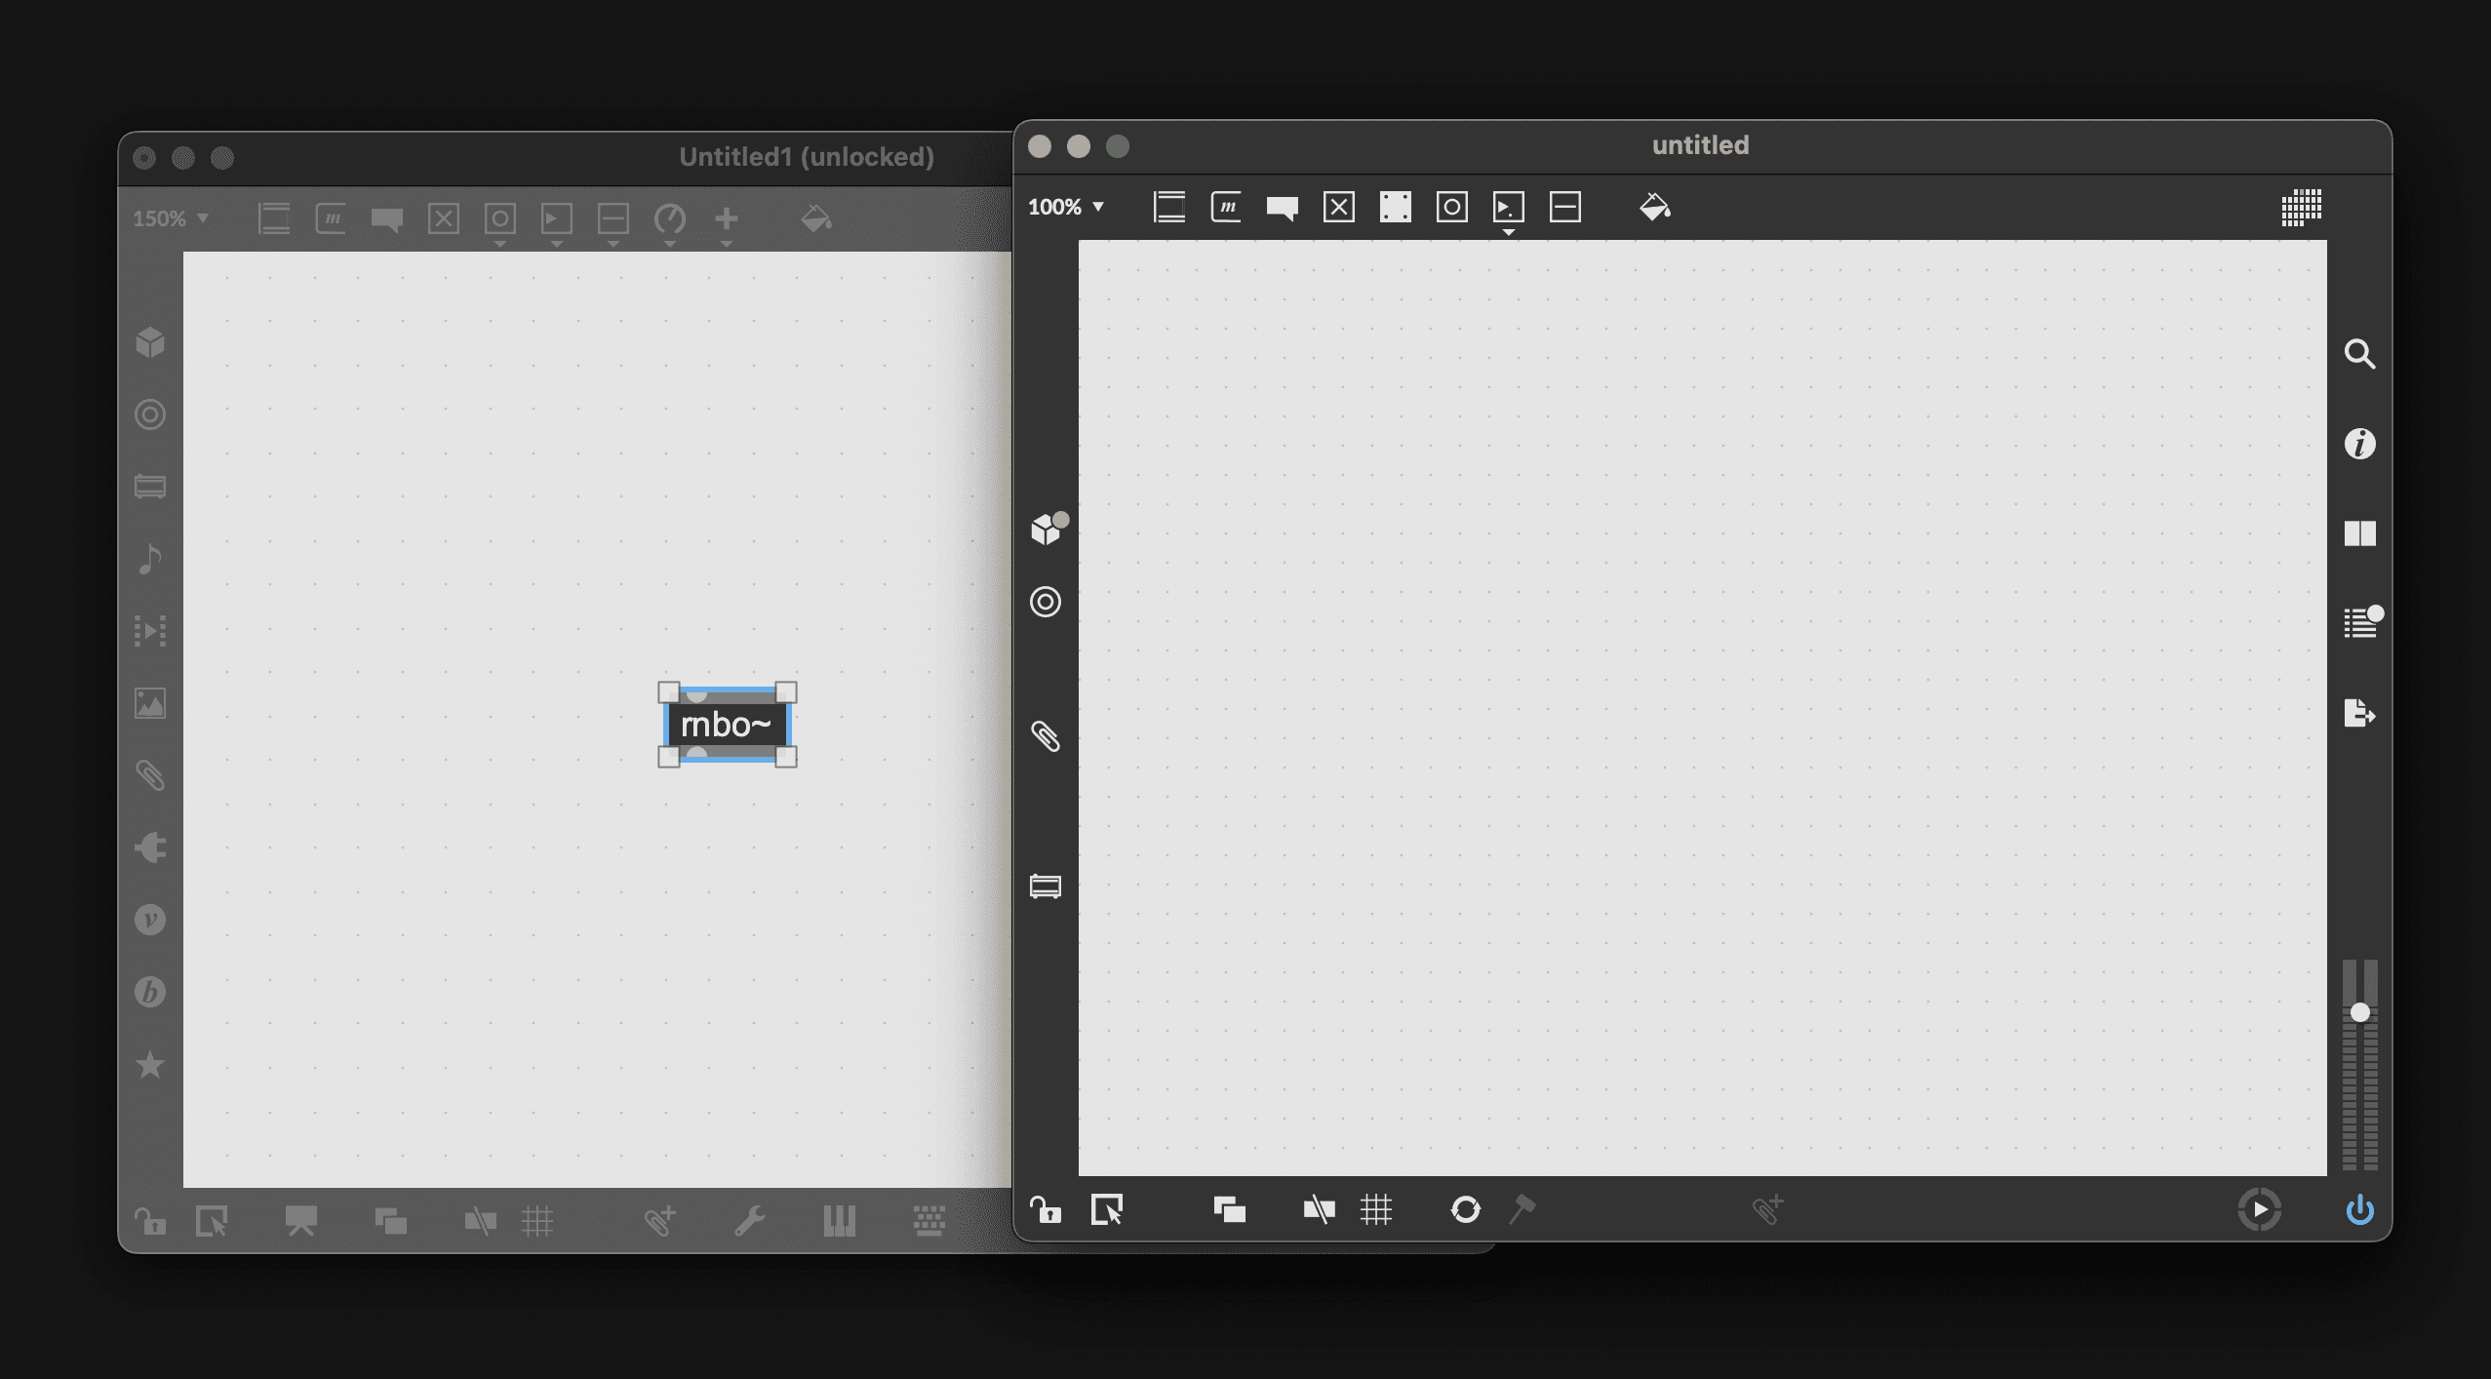Screen dimensions: 2491x1379
Task: Open the Format palette with the paint bucket icon
Action: pos(1654,207)
